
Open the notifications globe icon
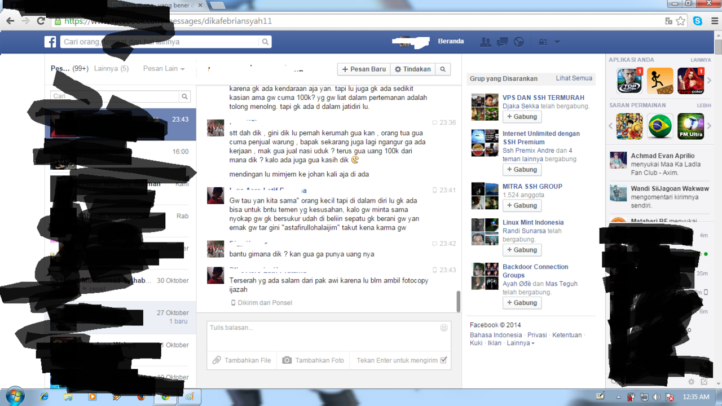click(519, 42)
